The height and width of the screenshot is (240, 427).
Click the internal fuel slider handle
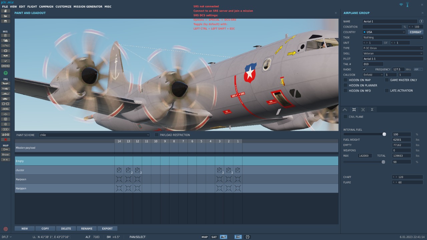pyautogui.click(x=384, y=134)
